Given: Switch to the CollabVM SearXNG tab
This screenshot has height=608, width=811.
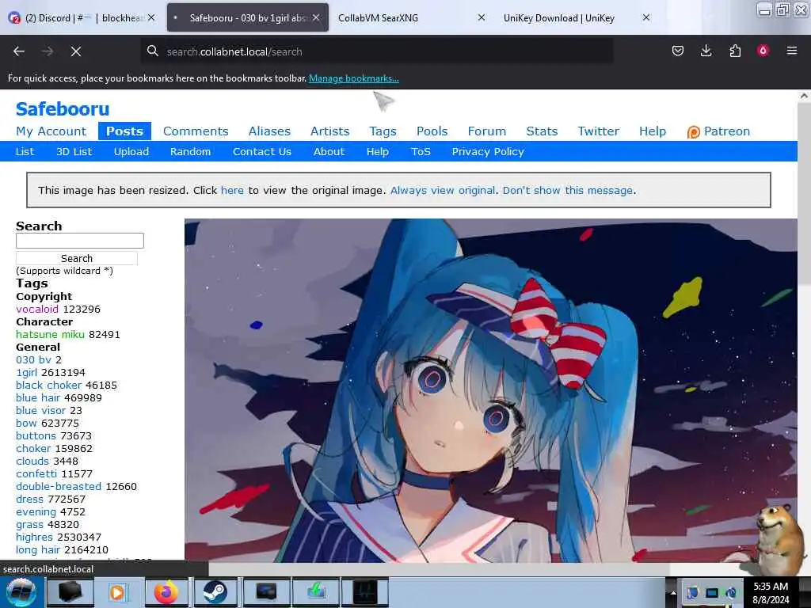Looking at the screenshot, I should pyautogui.click(x=409, y=17).
